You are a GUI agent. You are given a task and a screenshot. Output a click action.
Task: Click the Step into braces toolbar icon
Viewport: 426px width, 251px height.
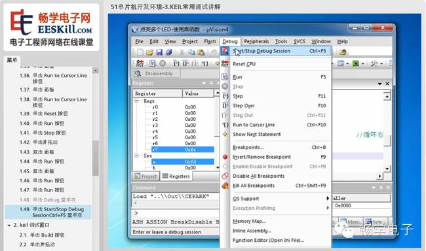point(176,63)
